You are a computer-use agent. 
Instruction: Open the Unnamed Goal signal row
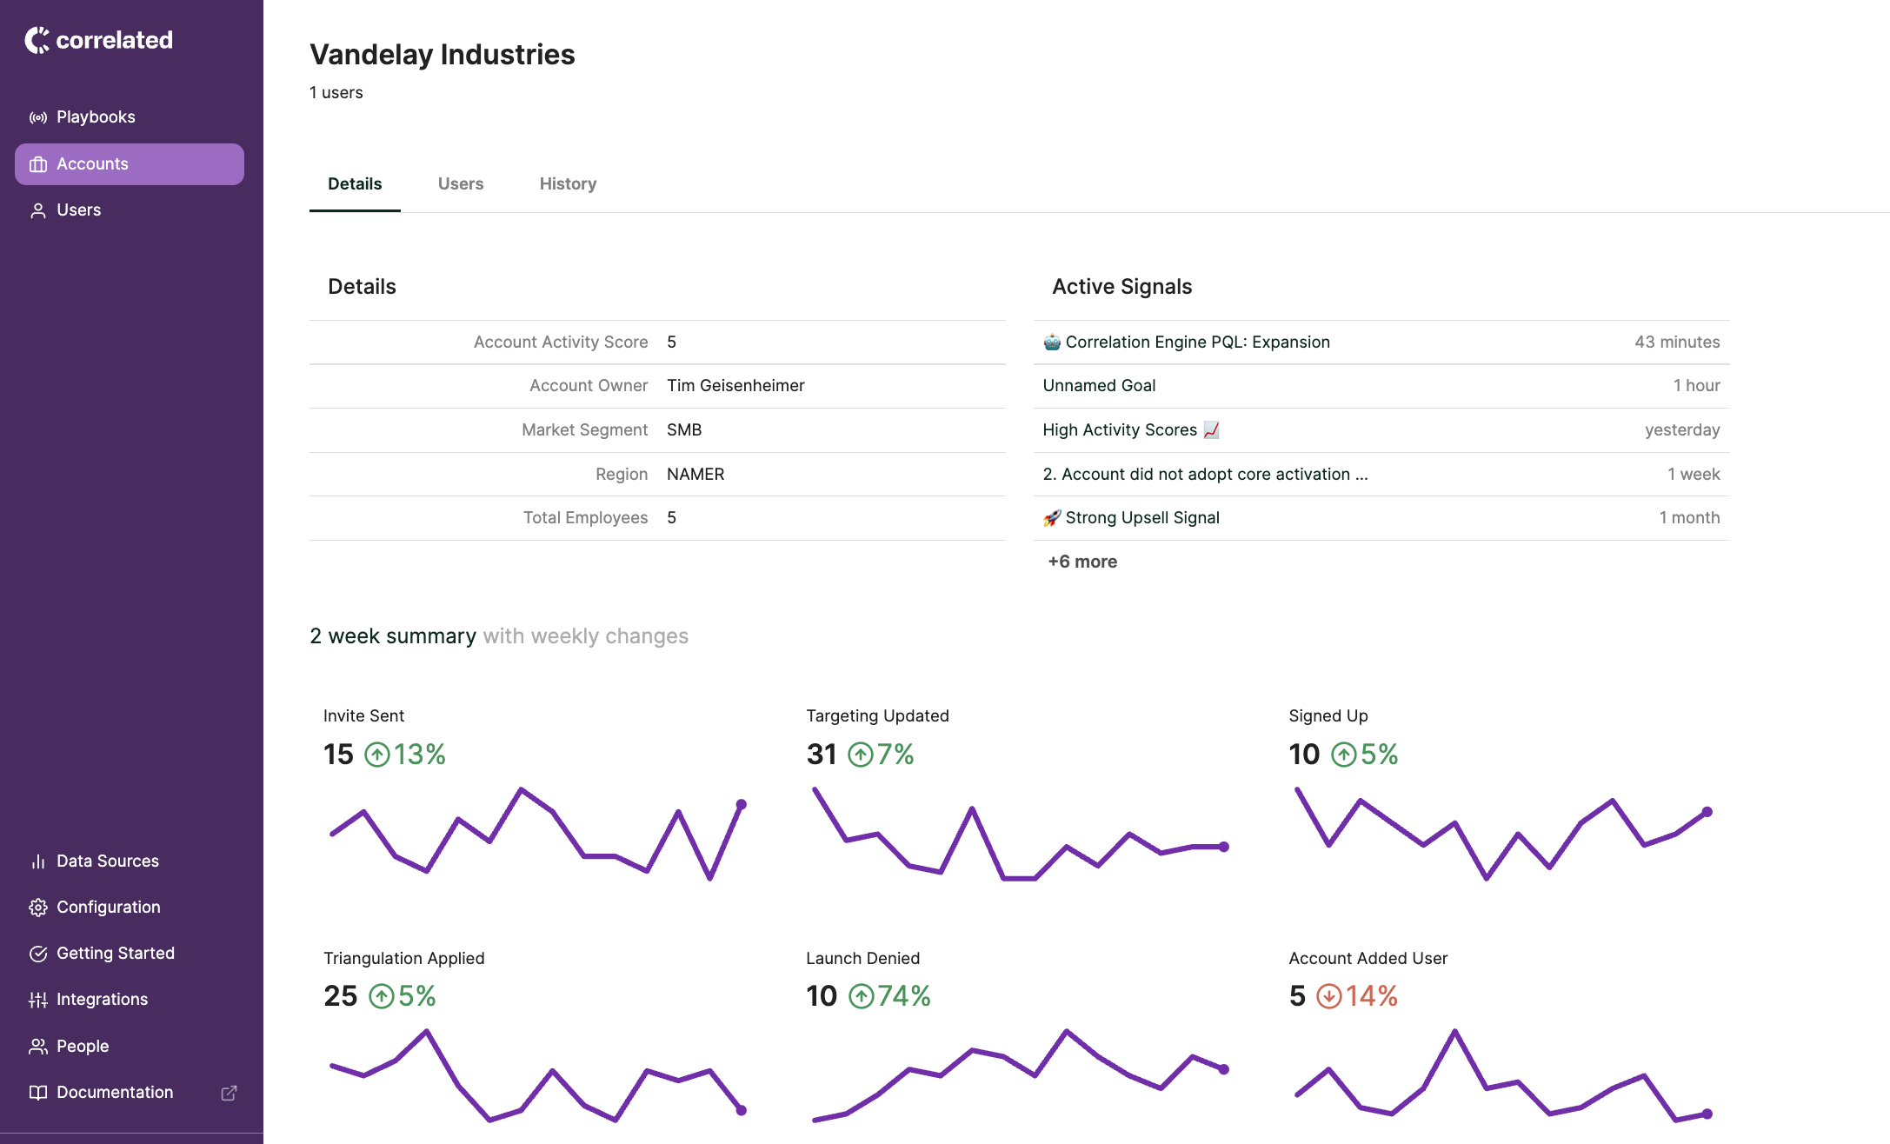click(x=1099, y=386)
